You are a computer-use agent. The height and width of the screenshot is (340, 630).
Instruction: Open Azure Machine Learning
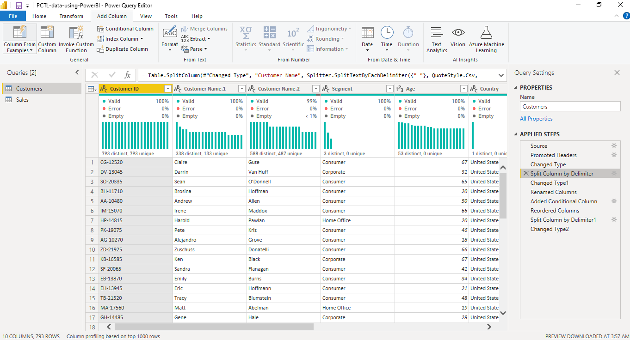click(x=486, y=39)
